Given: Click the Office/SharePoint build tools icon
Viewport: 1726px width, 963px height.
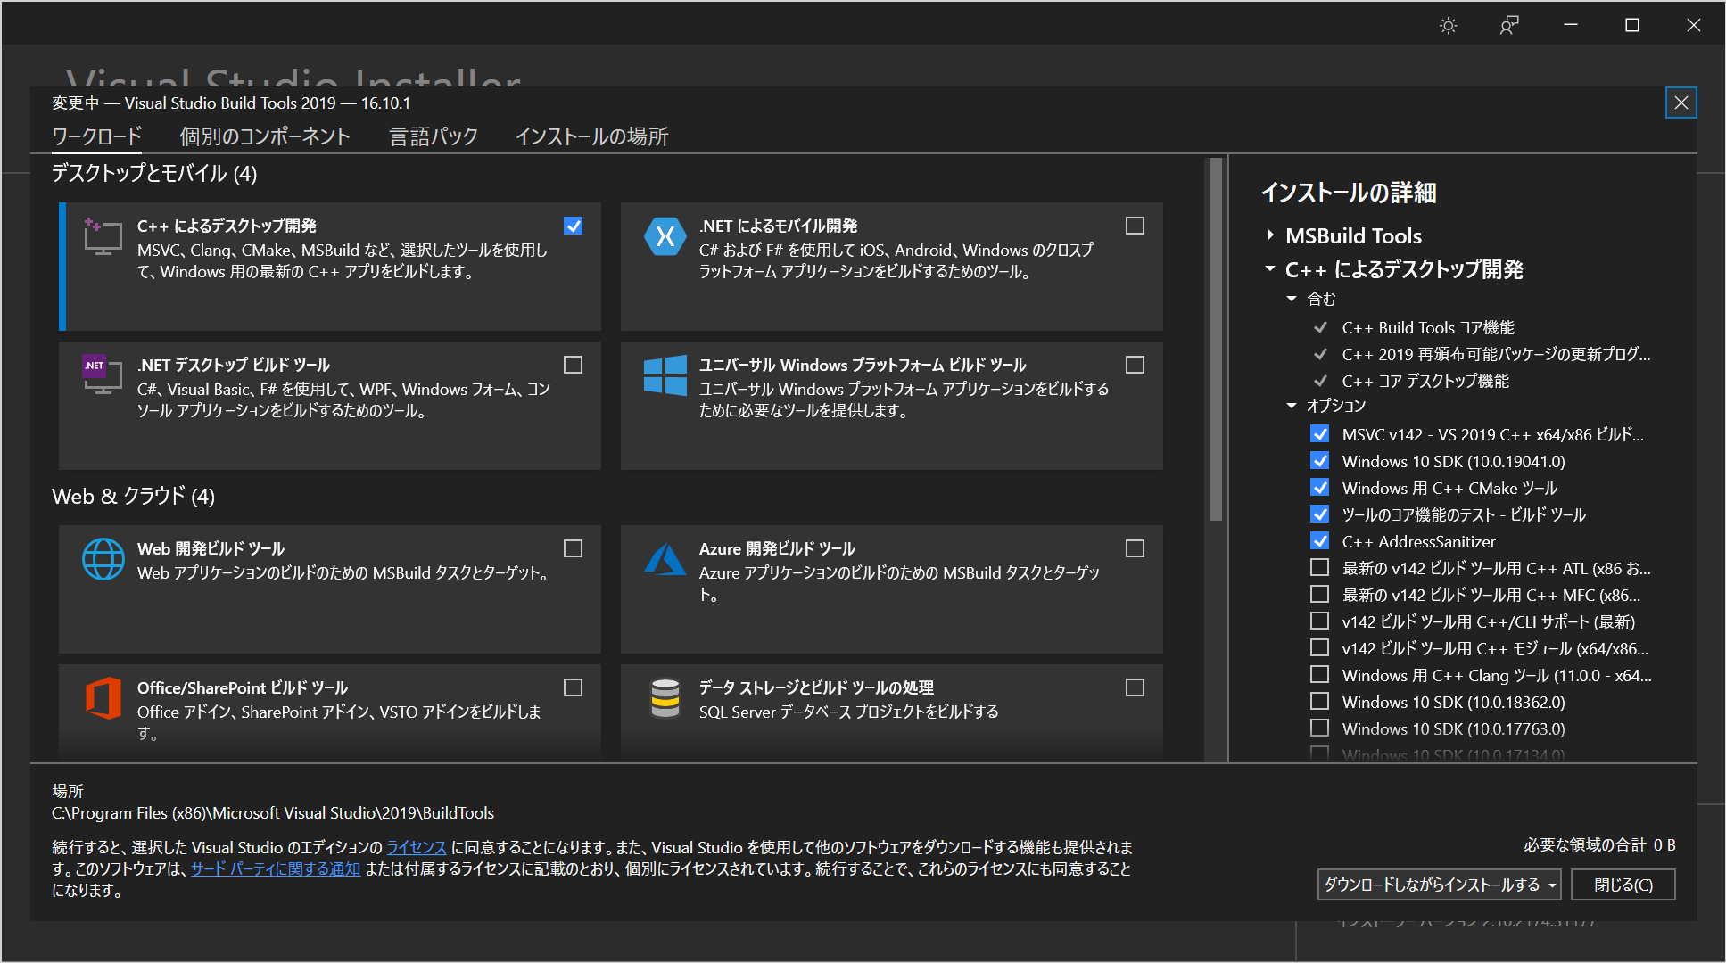Looking at the screenshot, I should click(x=103, y=697).
